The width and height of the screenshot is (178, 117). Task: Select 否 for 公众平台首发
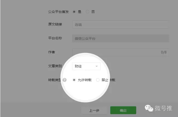[x=87, y=12]
